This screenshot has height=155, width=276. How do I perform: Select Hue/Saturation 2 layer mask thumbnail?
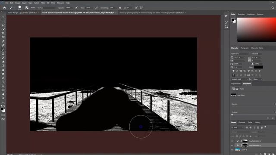pos(245,146)
